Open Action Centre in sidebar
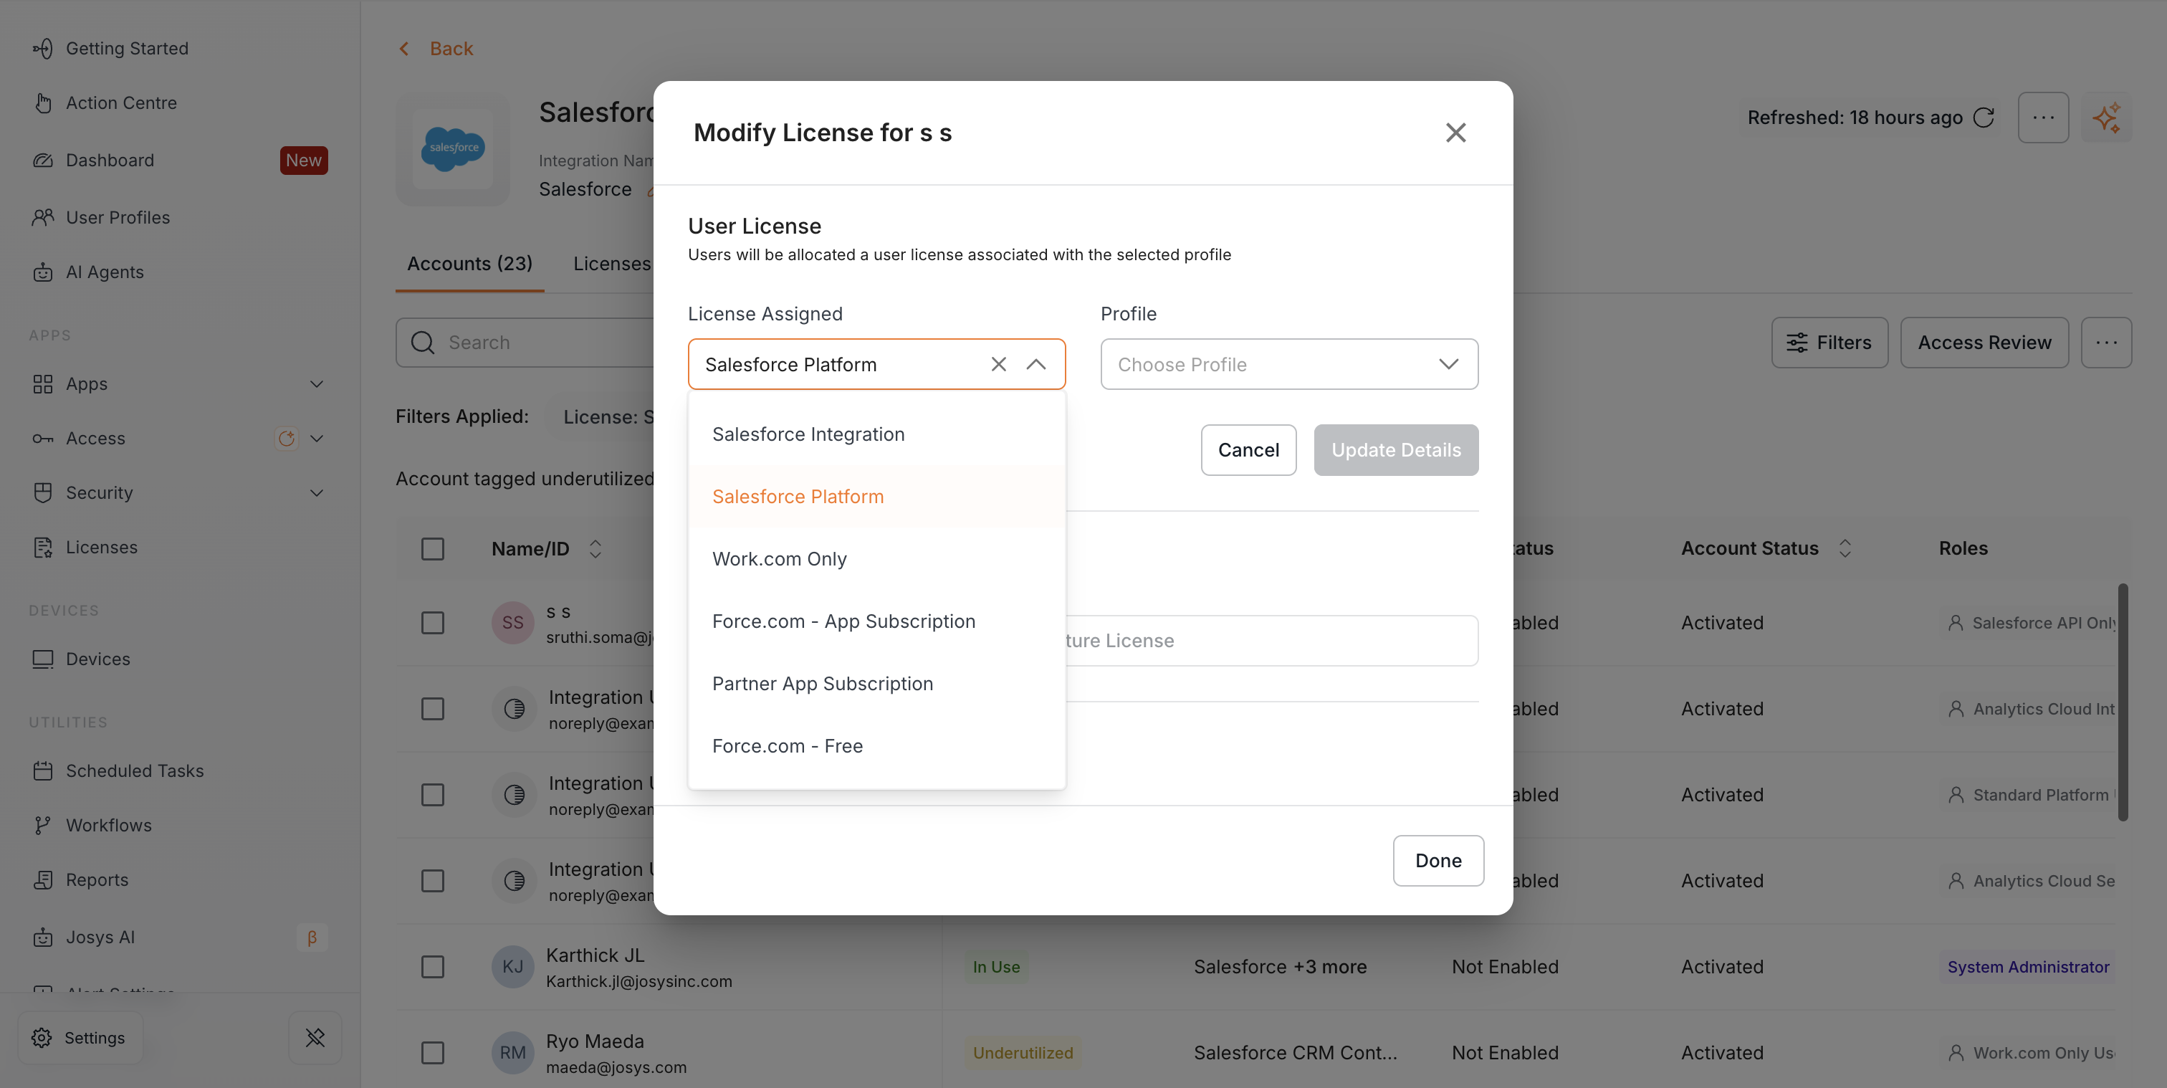 [x=121, y=102]
